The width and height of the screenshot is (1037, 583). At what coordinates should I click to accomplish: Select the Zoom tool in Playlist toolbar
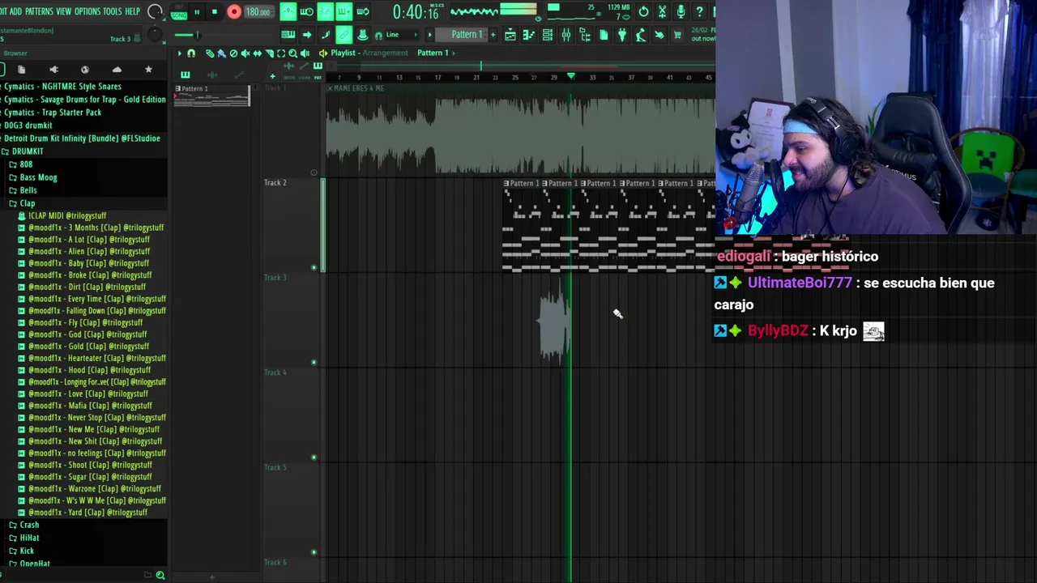(293, 53)
